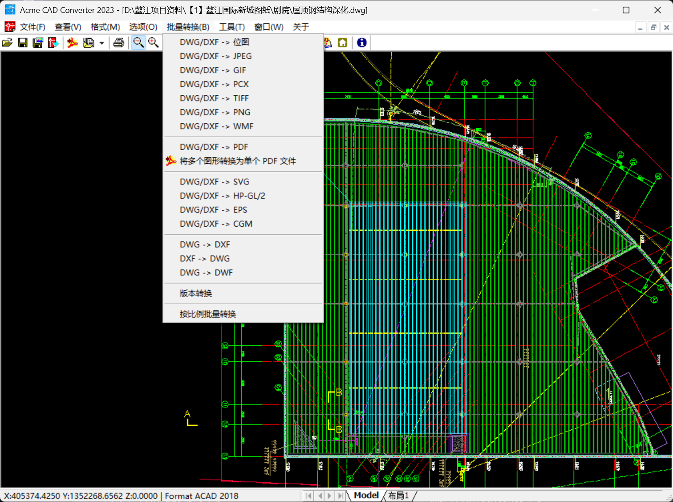The image size is (673, 502).
Task: Open the 工具(T) menu
Action: 232,27
